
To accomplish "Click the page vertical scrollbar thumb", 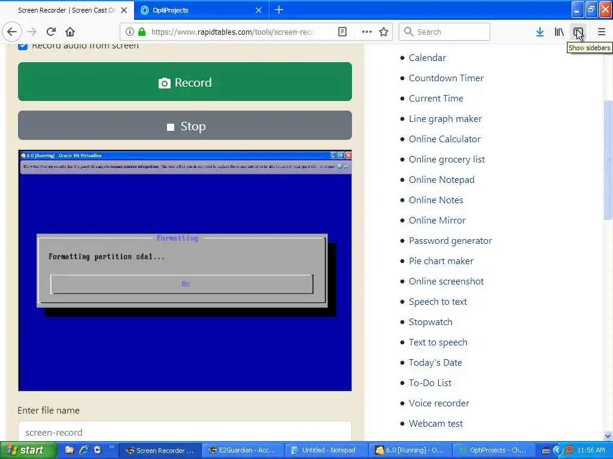I will (x=608, y=159).
